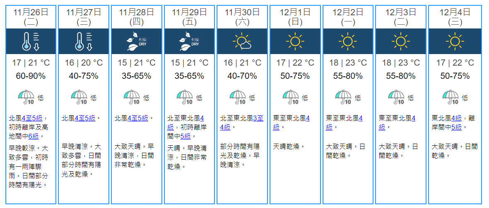Click the sunny intervals icon for 11月30日
The height and width of the screenshot is (208, 489).
click(242, 41)
